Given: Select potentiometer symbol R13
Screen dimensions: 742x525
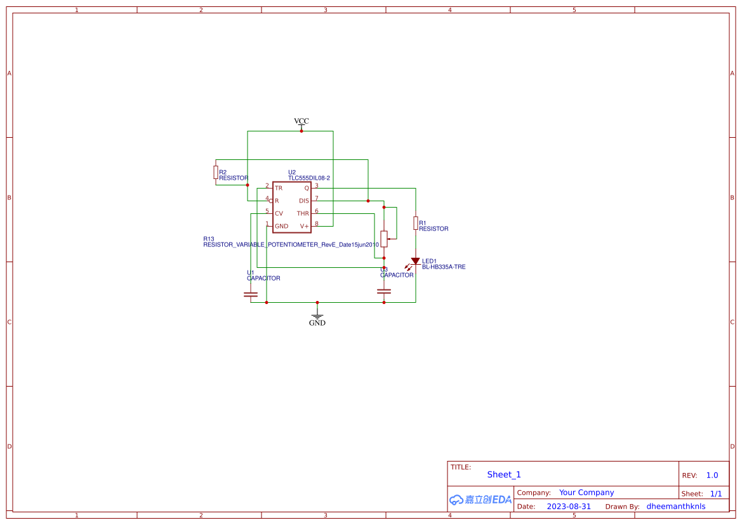Looking at the screenshot, I should point(384,239).
